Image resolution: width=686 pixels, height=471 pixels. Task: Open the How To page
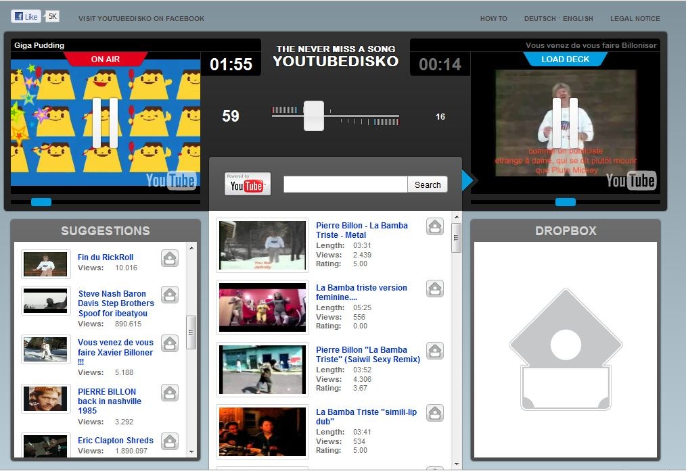point(493,19)
